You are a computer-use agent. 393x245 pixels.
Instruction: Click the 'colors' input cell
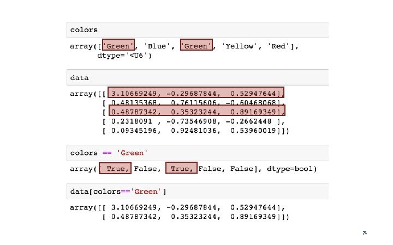point(198,30)
